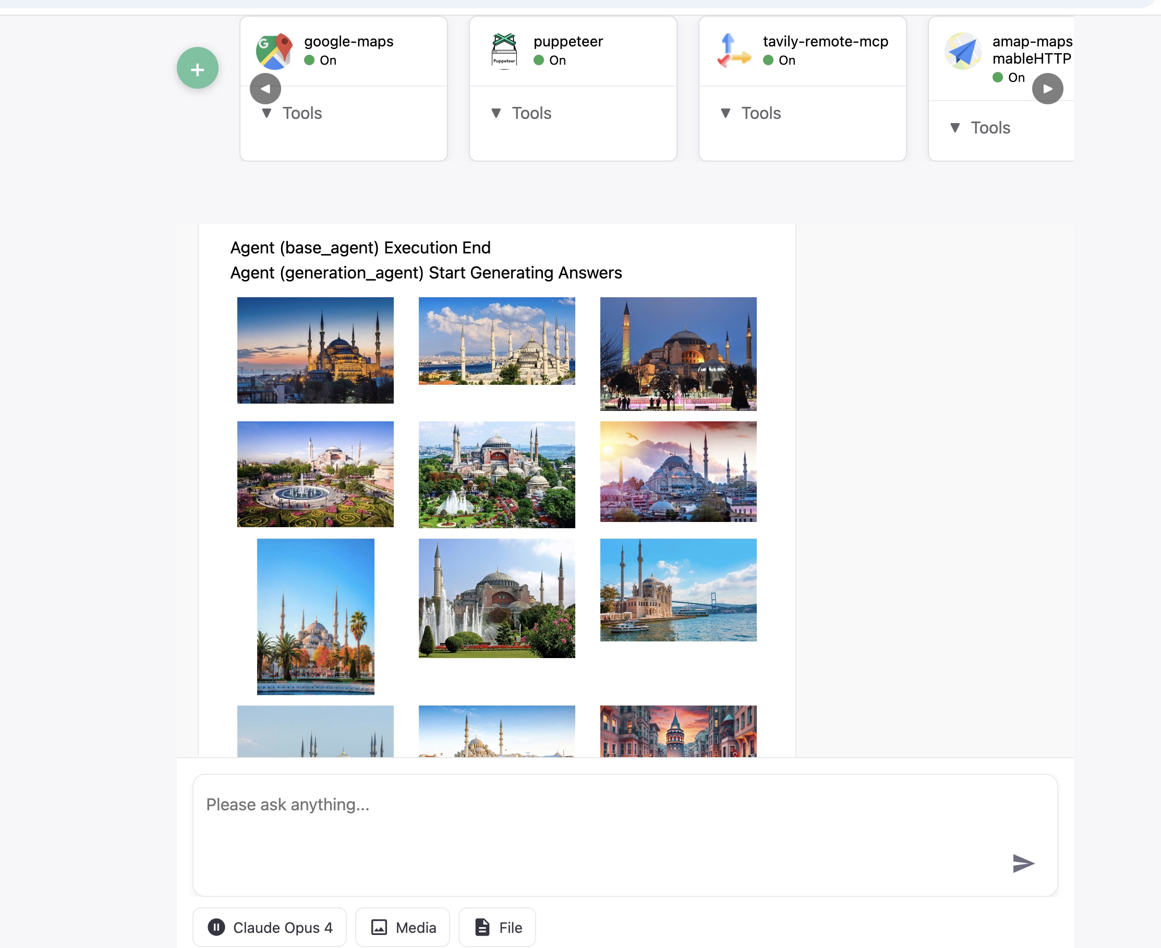Click the green plus add-server button
Image resolution: width=1161 pixels, height=948 pixels.
(197, 68)
